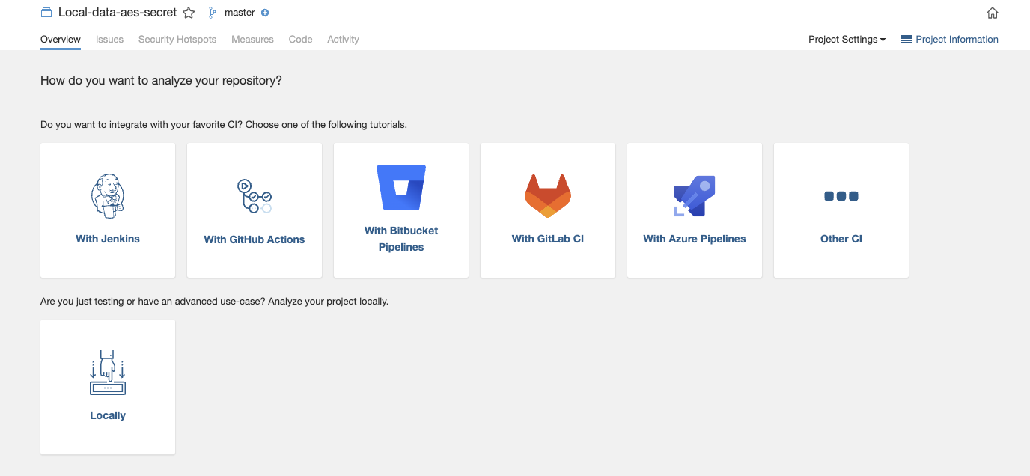Image resolution: width=1030 pixels, height=476 pixels.
Task: Click 'How do you want to analyze your repository?' heading
Action: pos(161,81)
